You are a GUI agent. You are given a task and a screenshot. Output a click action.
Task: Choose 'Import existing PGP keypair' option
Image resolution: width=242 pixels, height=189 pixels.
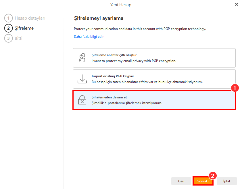154,79
